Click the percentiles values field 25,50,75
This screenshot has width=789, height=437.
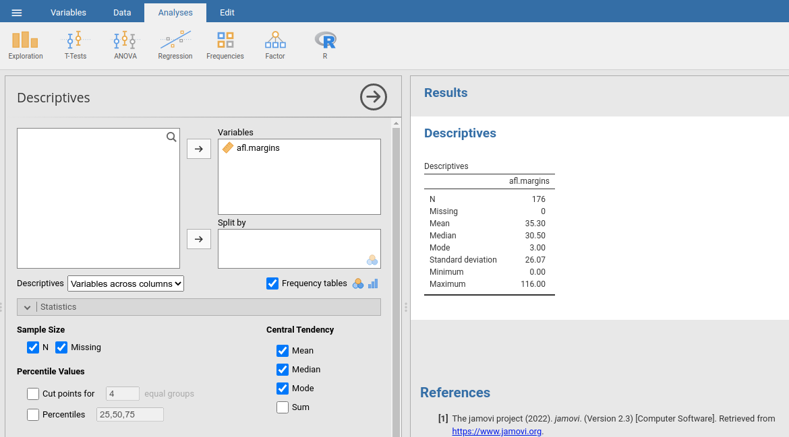click(130, 414)
